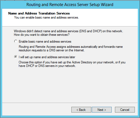140x118 pixels.
Task: Cancel the Setup Wizard
Action: [x=125, y=110]
